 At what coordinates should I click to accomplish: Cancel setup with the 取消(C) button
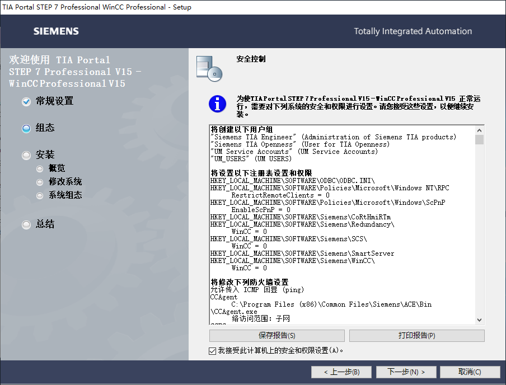(x=470, y=372)
